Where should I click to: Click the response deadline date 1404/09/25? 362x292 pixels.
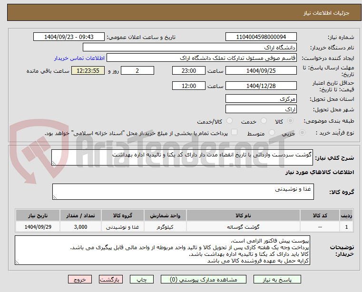261,70
